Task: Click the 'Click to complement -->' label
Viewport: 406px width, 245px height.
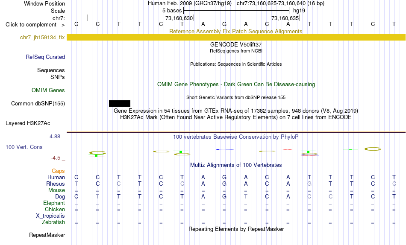Action: [x=35, y=25]
